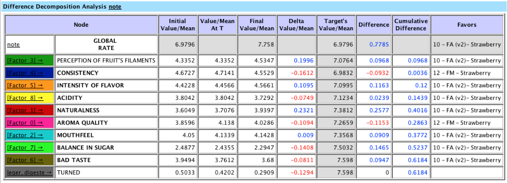Click the bright green Factor 7 link

[25, 148]
